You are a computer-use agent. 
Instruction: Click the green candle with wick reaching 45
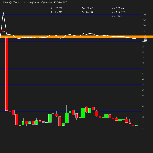(x=83, y=113)
